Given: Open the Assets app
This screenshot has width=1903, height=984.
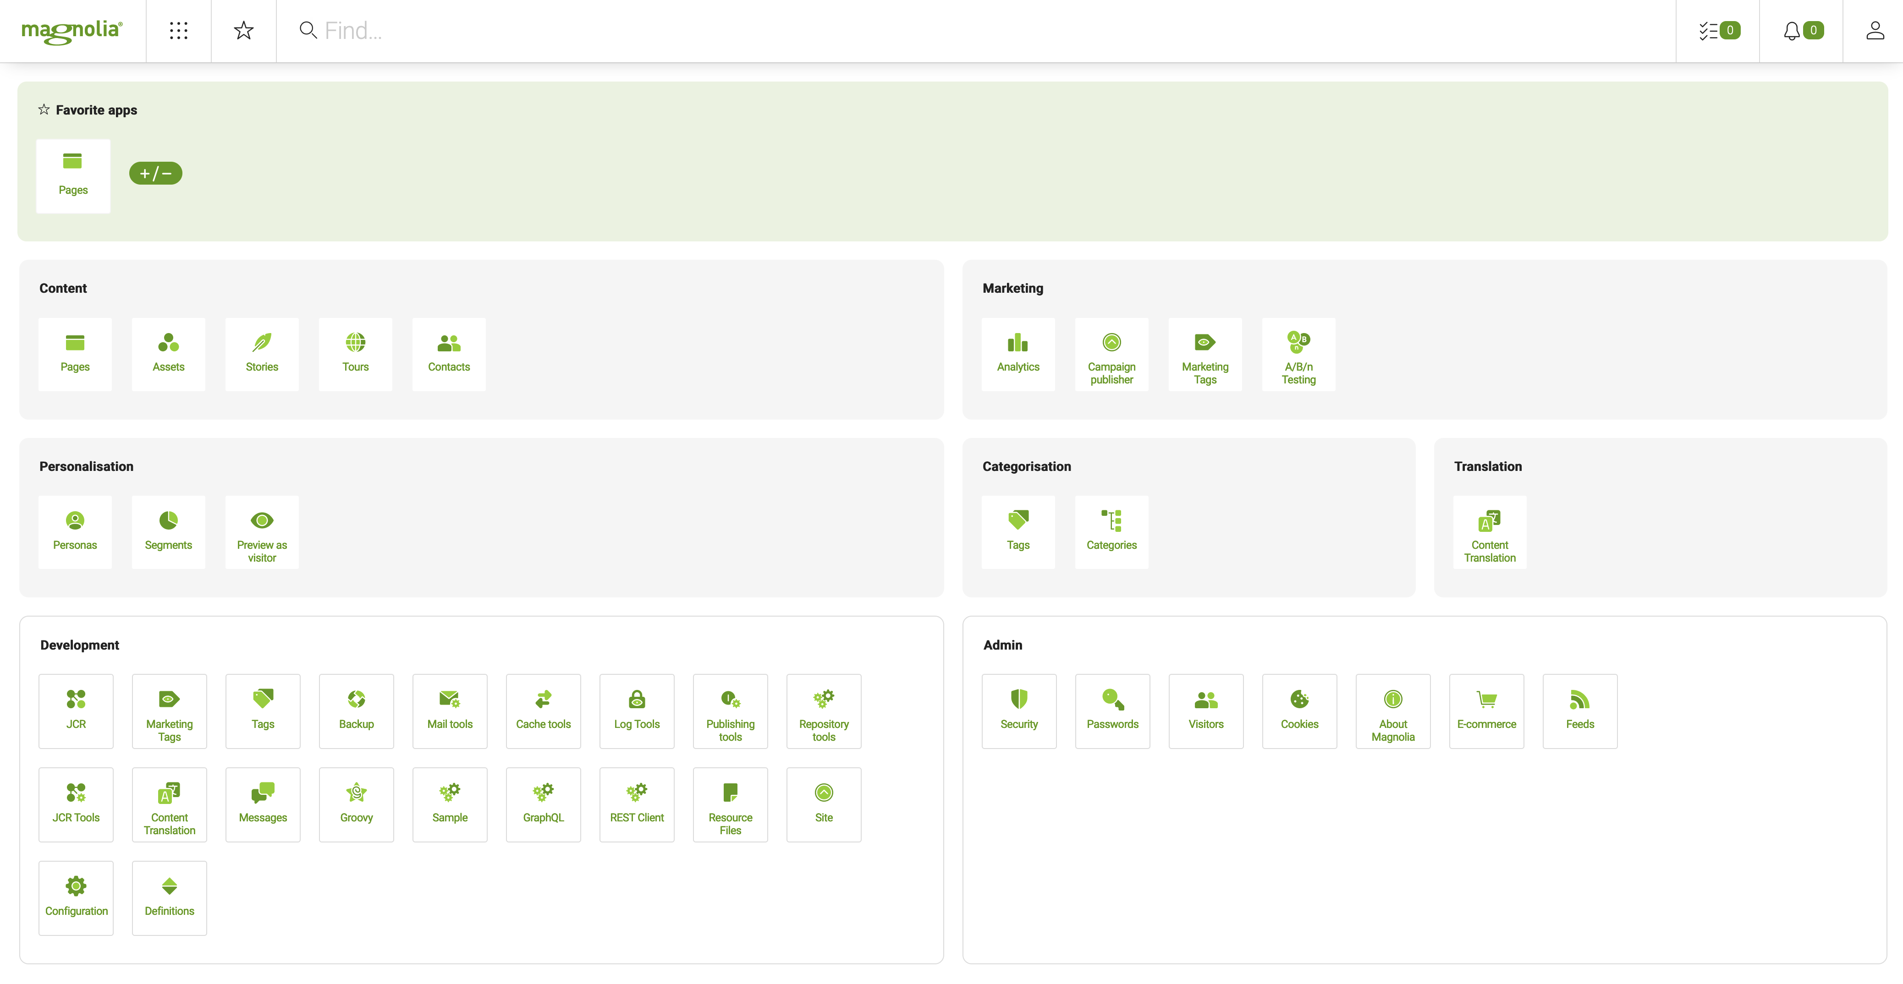Looking at the screenshot, I should tap(168, 354).
